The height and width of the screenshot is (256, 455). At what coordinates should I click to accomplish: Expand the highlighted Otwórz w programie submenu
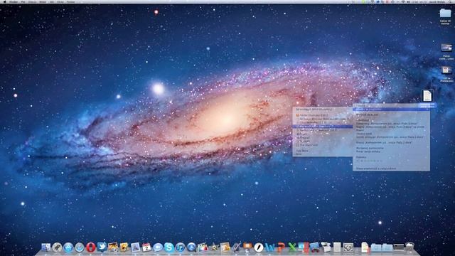coord(391,109)
